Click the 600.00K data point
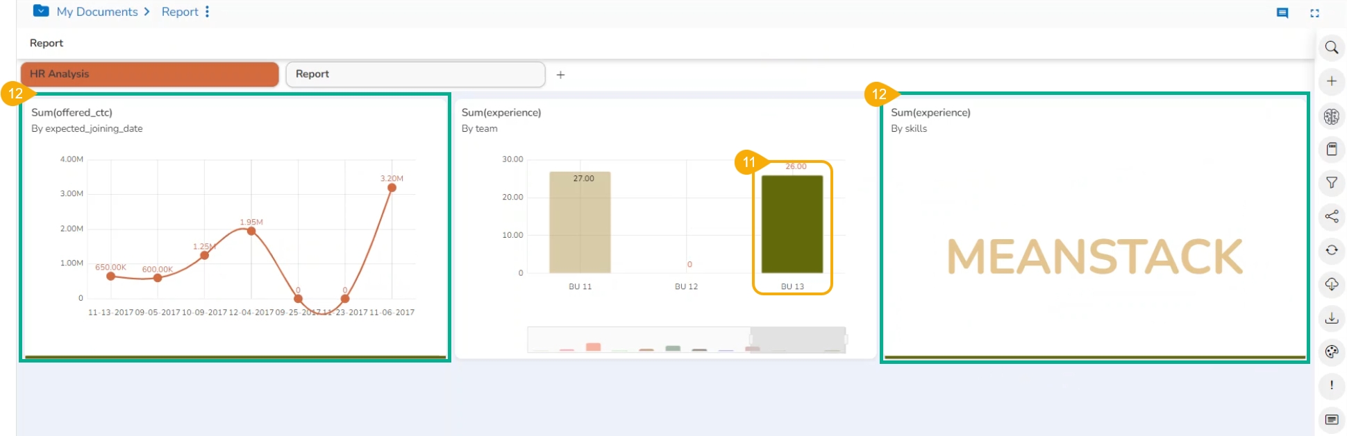Viewport: 1347px width, 436px height. [158, 278]
